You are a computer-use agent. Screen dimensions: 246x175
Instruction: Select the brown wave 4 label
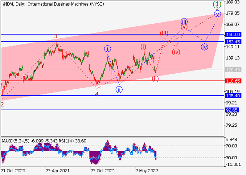click(96, 94)
